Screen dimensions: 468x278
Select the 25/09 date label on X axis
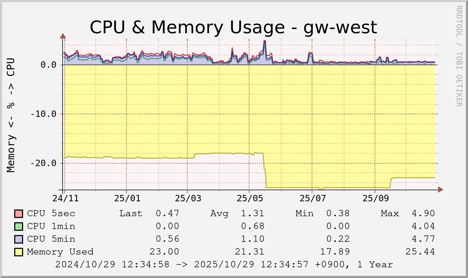[375, 198]
